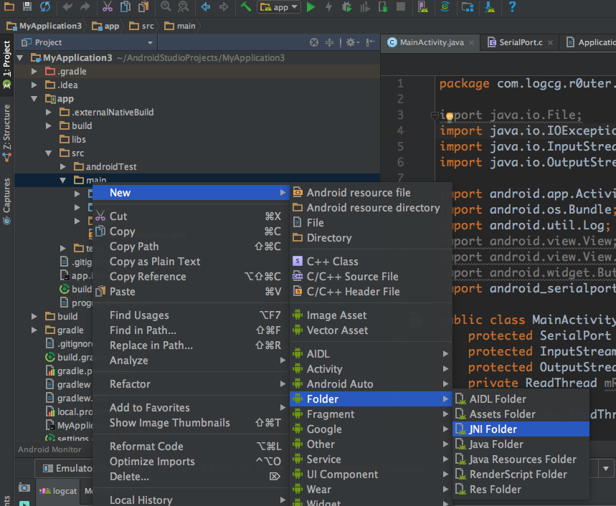The image size is (616, 506).
Task: Click the Undo arrow in toolbar
Action: (67, 7)
